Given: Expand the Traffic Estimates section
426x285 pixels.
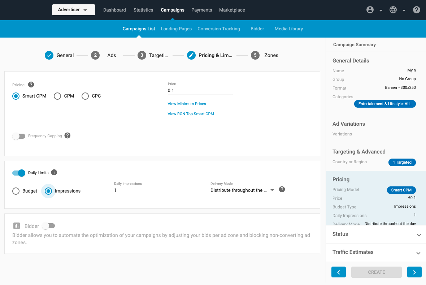Looking at the screenshot, I should 375,252.
